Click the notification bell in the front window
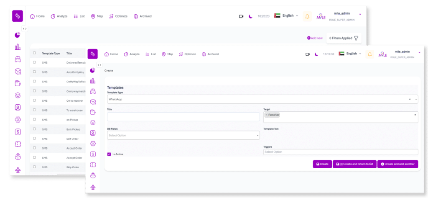The image size is (428, 198). coord(370,54)
